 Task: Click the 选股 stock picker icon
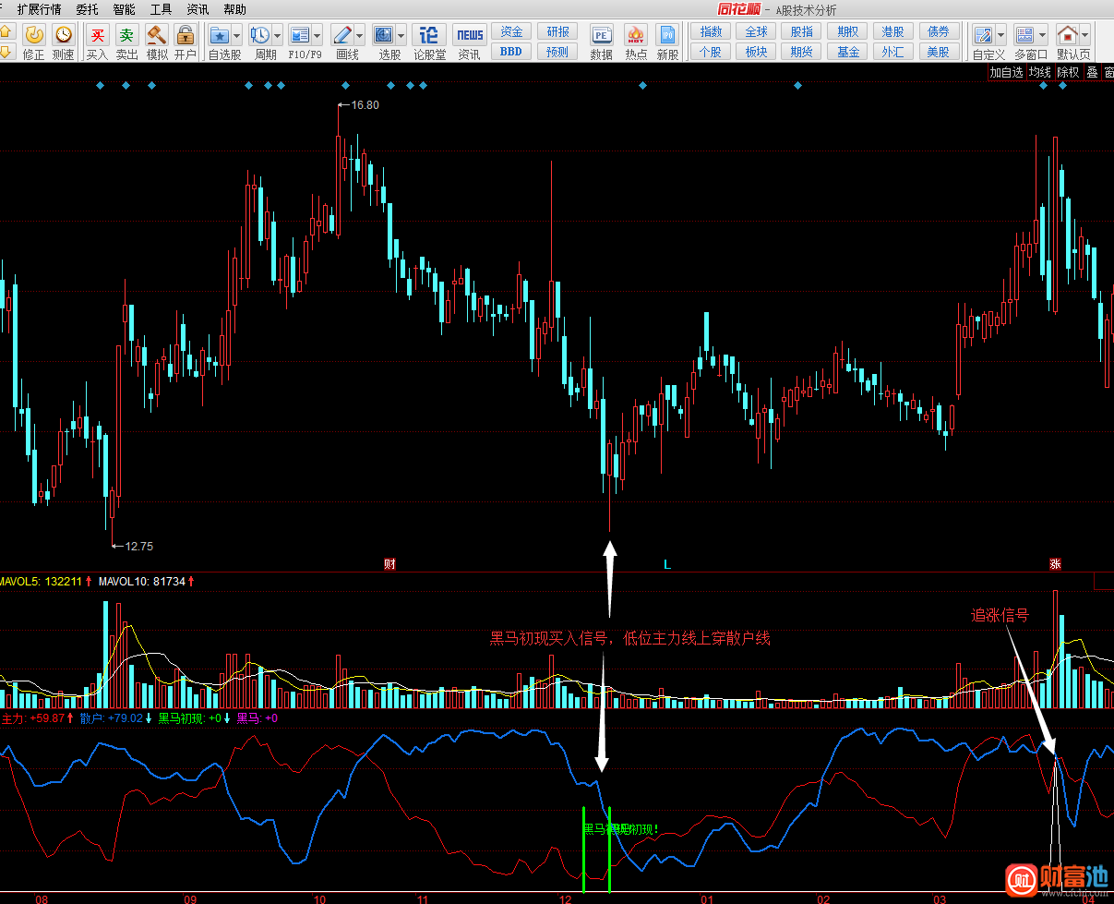click(x=384, y=35)
